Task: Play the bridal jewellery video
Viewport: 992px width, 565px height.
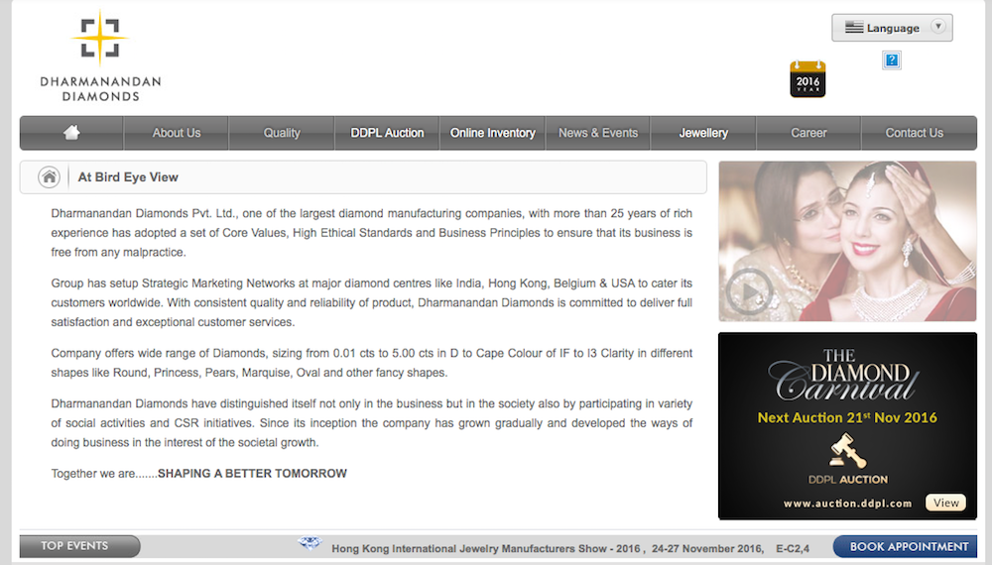Action: pyautogui.click(x=749, y=292)
